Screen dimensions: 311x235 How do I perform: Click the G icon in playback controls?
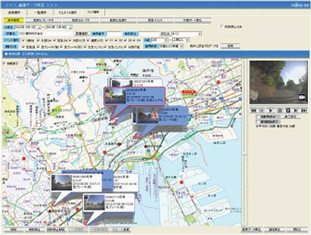pos(288,110)
